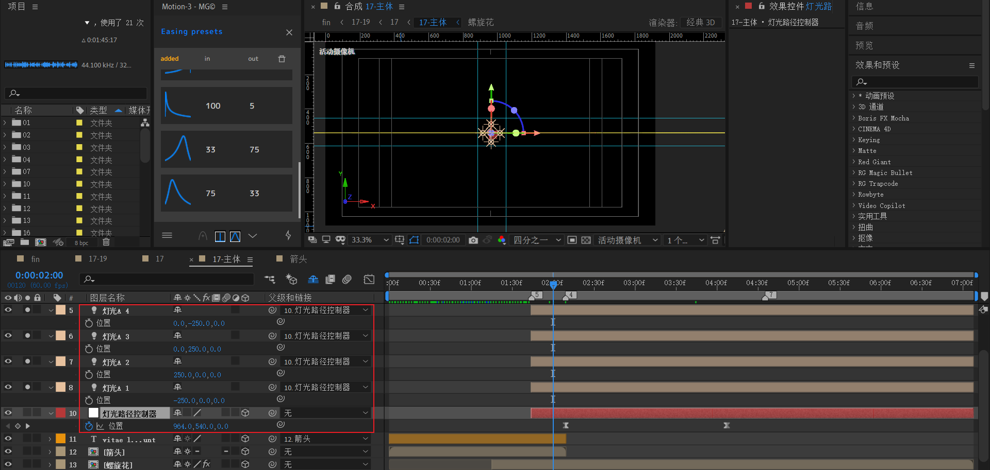This screenshot has width=990, height=470.
Task: Toggle visibility of 灯光路径控制器 layer
Action: pyautogui.click(x=8, y=413)
